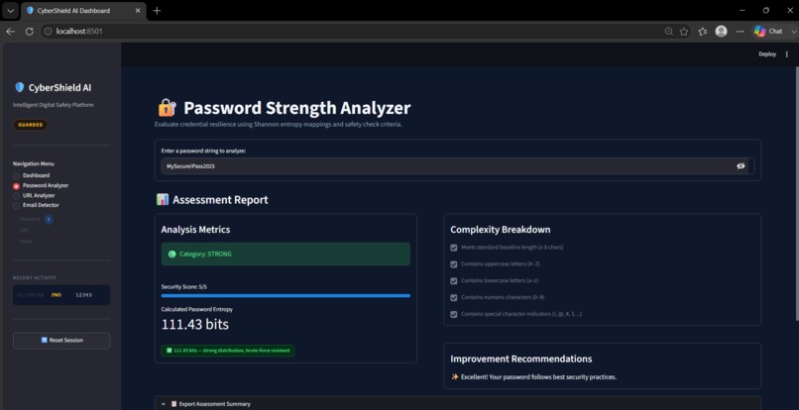Image resolution: width=799 pixels, height=410 pixels.
Task: Open the Copilot Chat button
Action: pyautogui.click(x=768, y=31)
